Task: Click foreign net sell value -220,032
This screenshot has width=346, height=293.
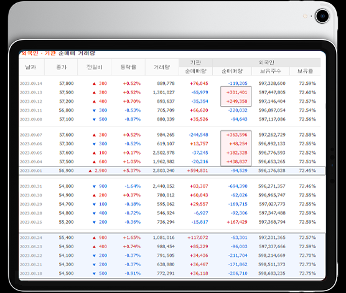Action: coord(238,110)
